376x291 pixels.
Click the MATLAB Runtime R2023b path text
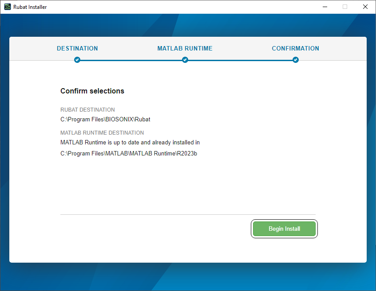[x=128, y=153]
